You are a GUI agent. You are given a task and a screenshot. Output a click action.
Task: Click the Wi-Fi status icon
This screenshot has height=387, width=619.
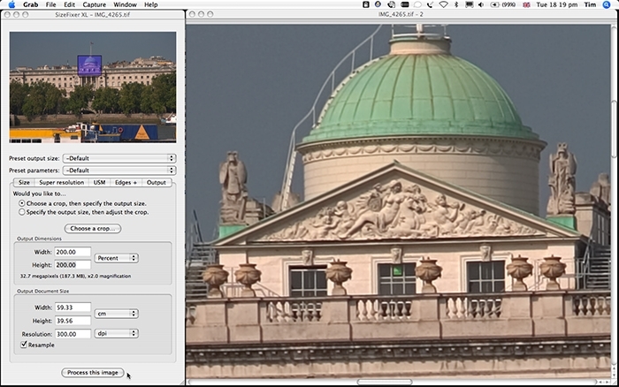pyautogui.click(x=443, y=4)
